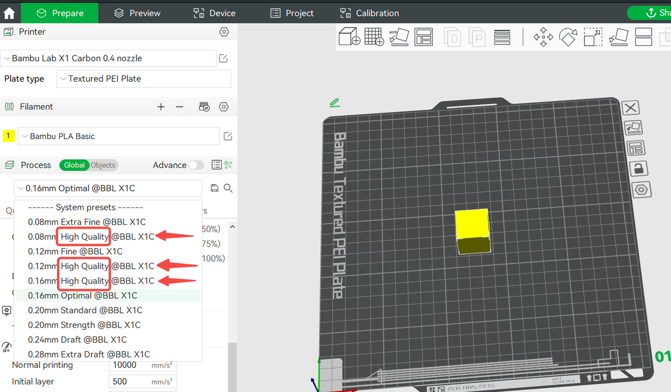
Task: Add a filament with the plus icon
Action: (161, 107)
